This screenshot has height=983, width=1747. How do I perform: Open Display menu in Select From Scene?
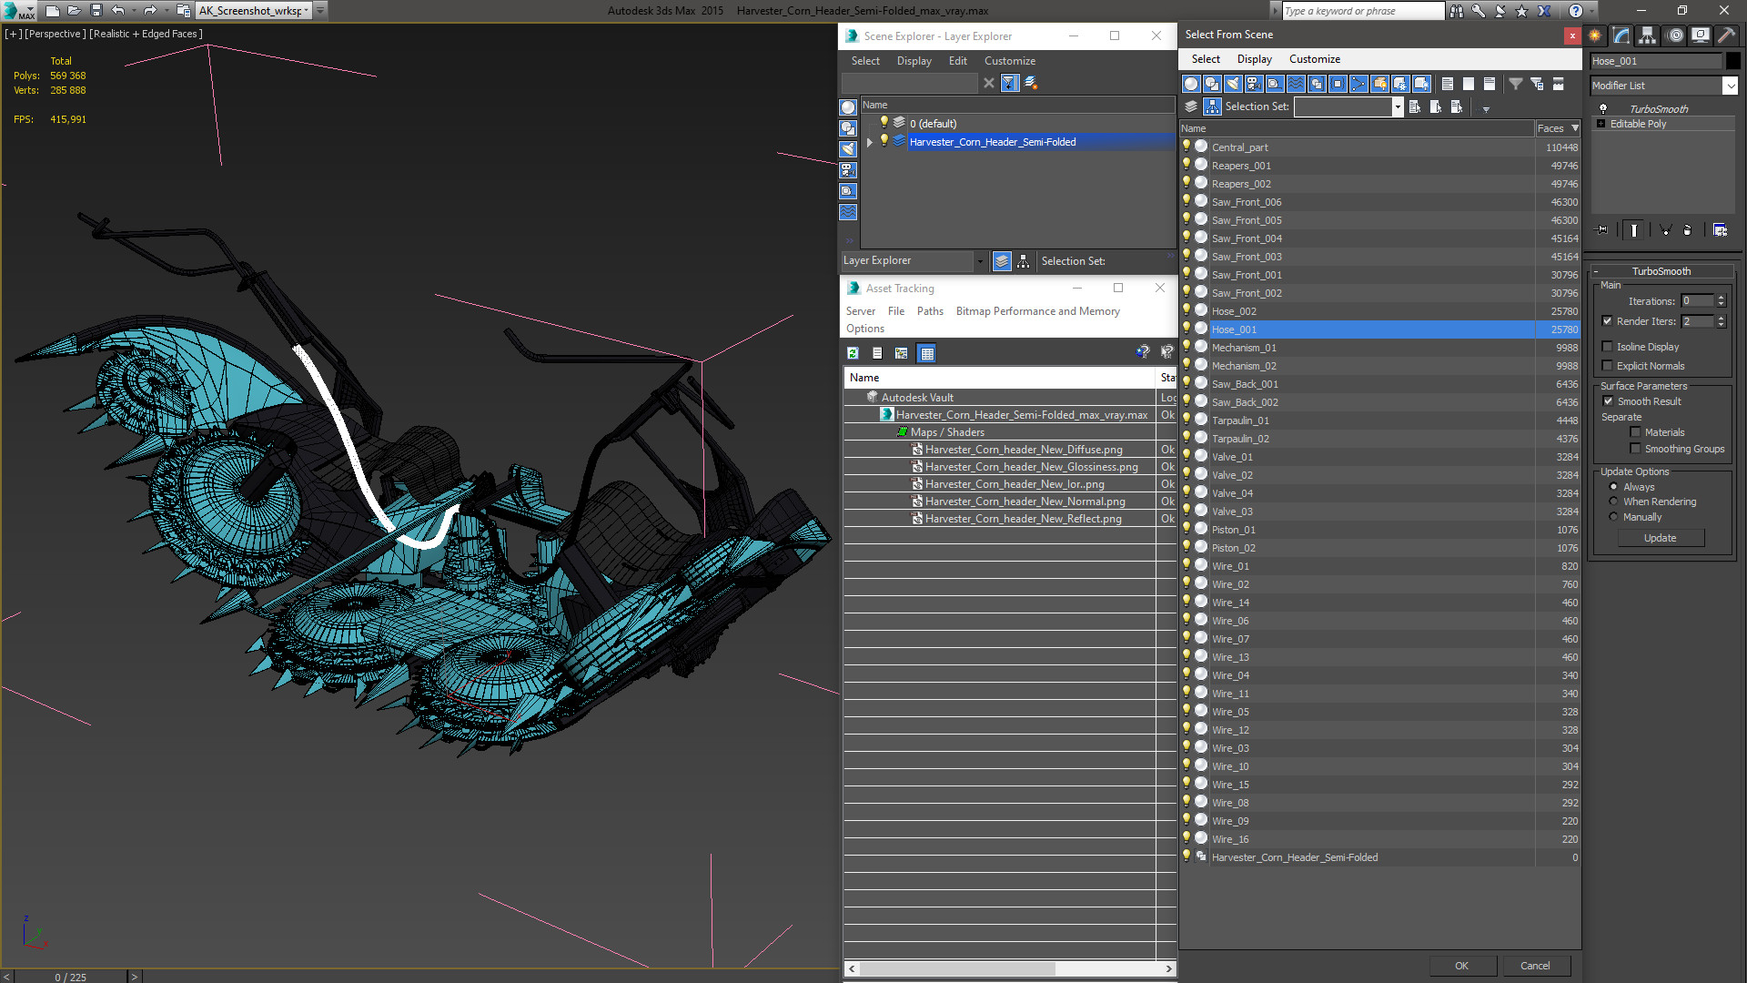coord(1254,59)
